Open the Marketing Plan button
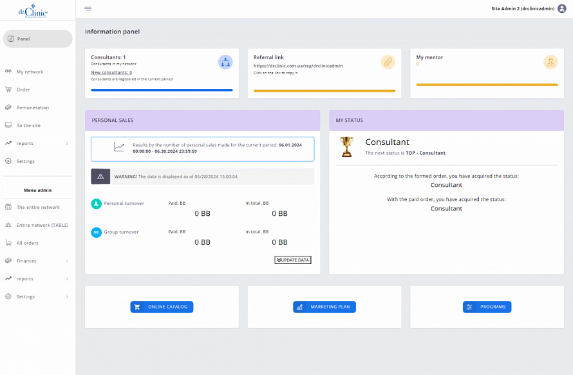The width and height of the screenshot is (573, 375). (x=324, y=307)
